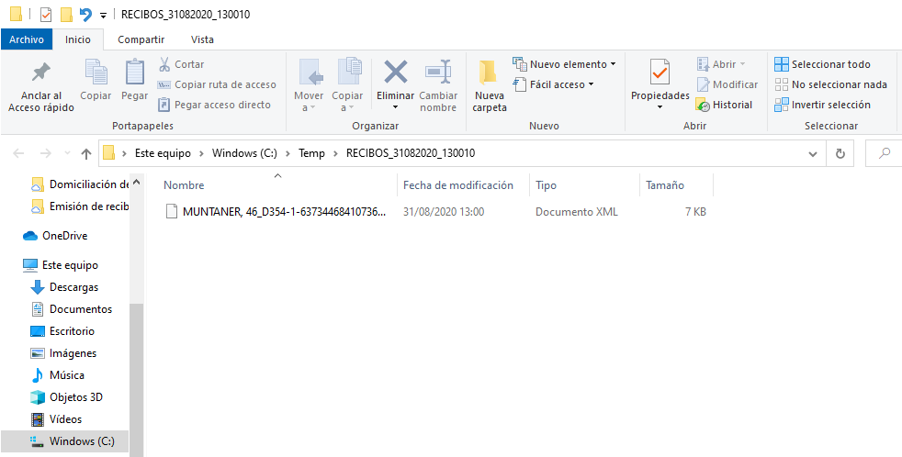Screen dimensions: 902x457
Task: Click the Back navigation arrow
Action: 18,153
